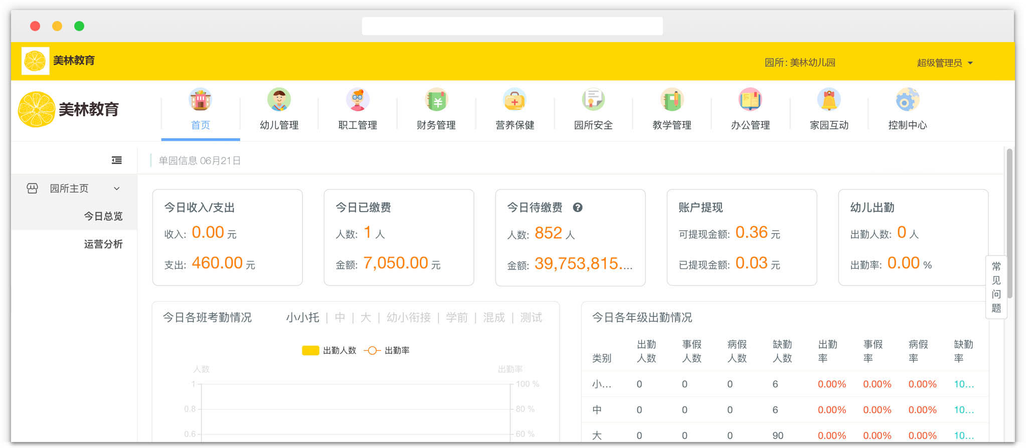This screenshot has height=448, width=1026.
Task: Click the 园所: 美林幼儿园 header text
Action: (800, 63)
